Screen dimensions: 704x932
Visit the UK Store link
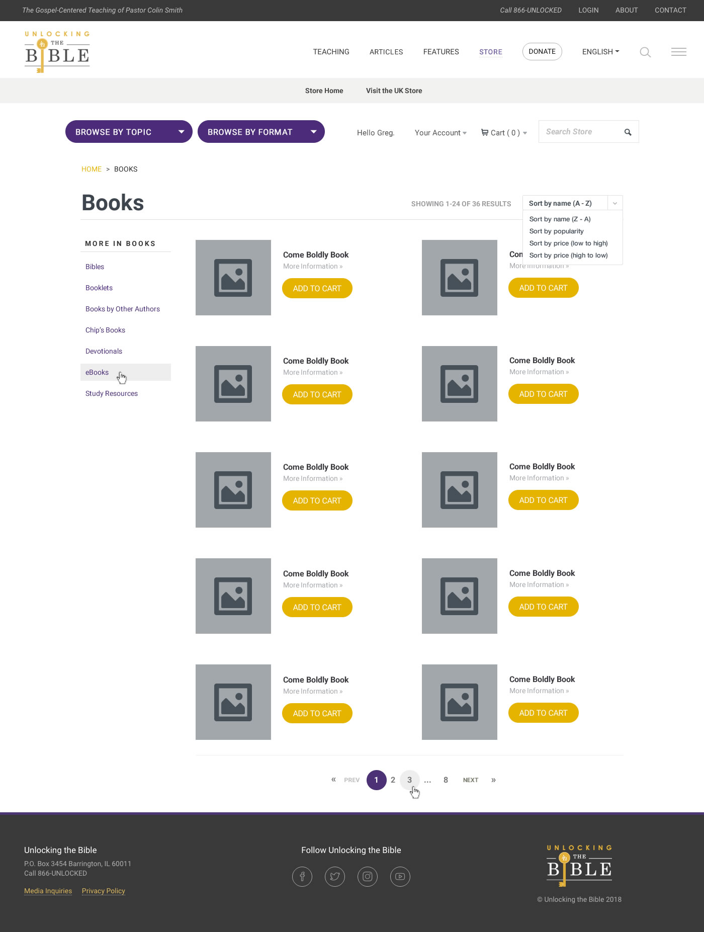coord(394,91)
